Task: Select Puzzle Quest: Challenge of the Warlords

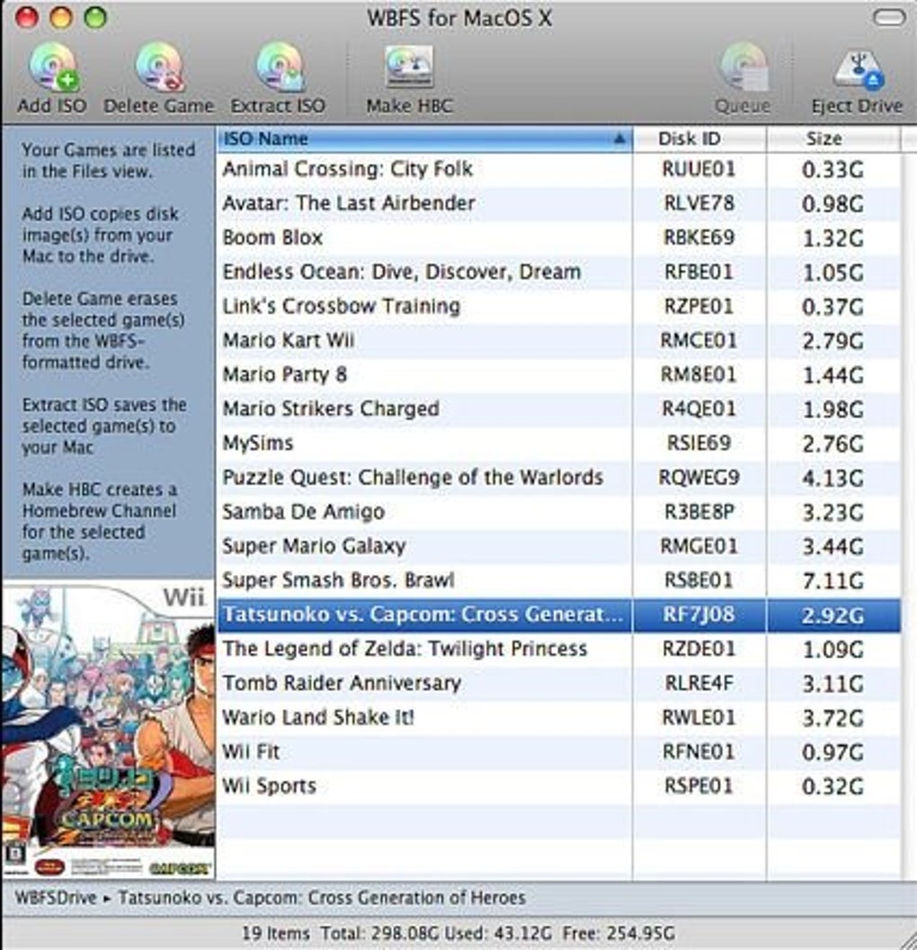Action: click(558, 478)
